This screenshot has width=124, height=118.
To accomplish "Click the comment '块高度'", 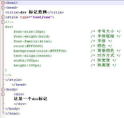I will click(104, 65).
